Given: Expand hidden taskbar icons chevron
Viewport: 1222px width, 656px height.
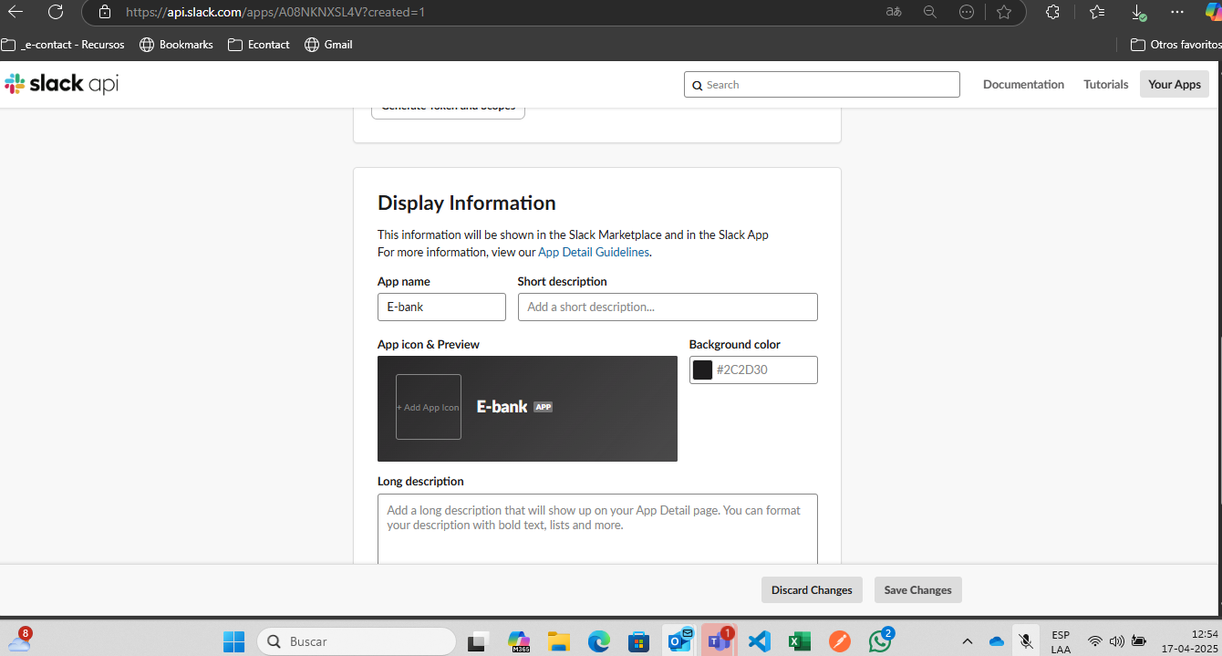Looking at the screenshot, I should pos(967,640).
